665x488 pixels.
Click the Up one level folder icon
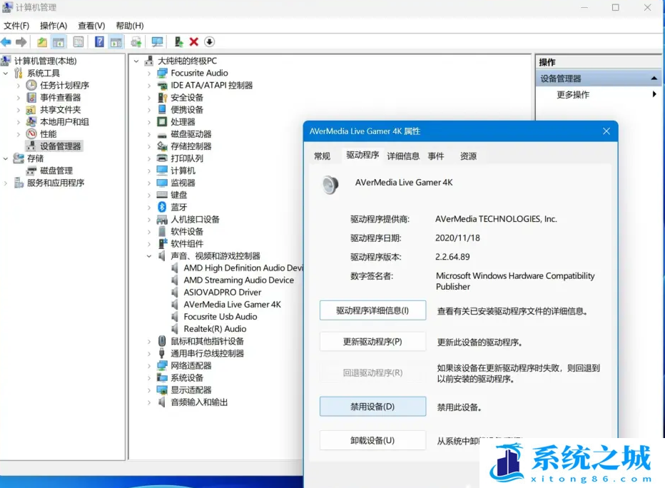click(x=42, y=42)
